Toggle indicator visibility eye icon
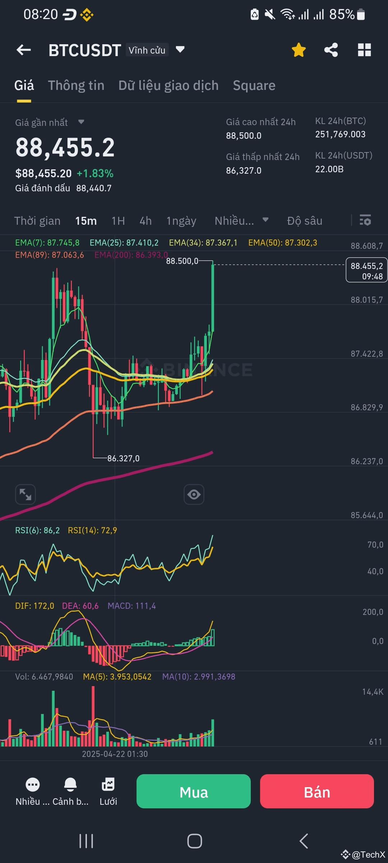 194,494
